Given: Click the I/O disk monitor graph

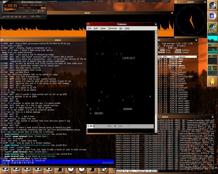Looking at the screenshot, I should [x=213, y=61].
